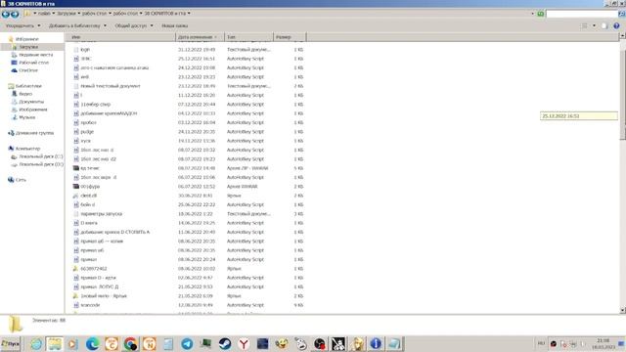This screenshot has height=352, width=626.
Task: Open Internet Explorer from the taskbar
Action: (36, 343)
